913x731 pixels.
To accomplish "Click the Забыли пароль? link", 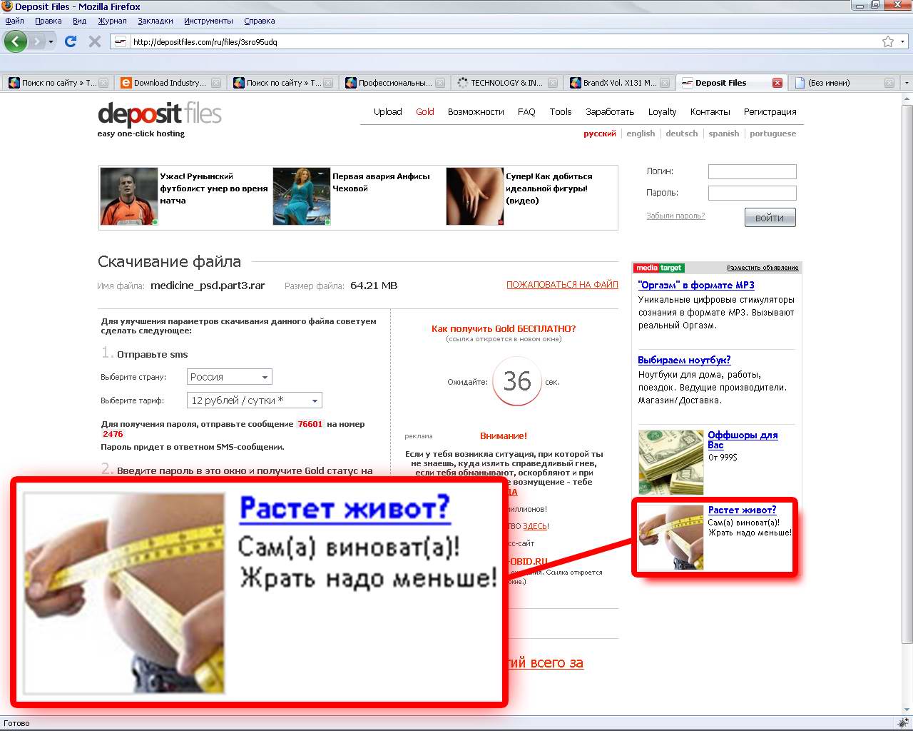I will (675, 216).
